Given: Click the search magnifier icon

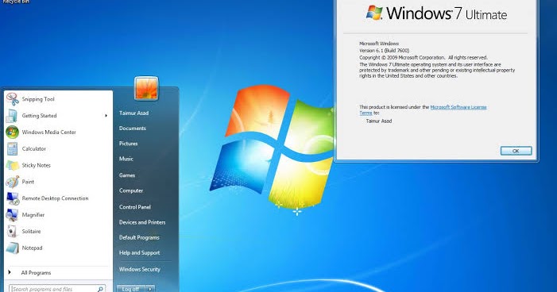Looking at the screenshot, I should pos(100,289).
